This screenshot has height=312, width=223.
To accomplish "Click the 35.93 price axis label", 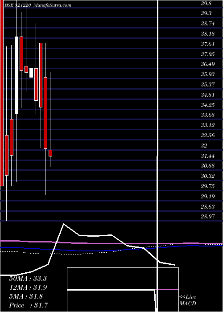I will pyautogui.click(x=207, y=74).
